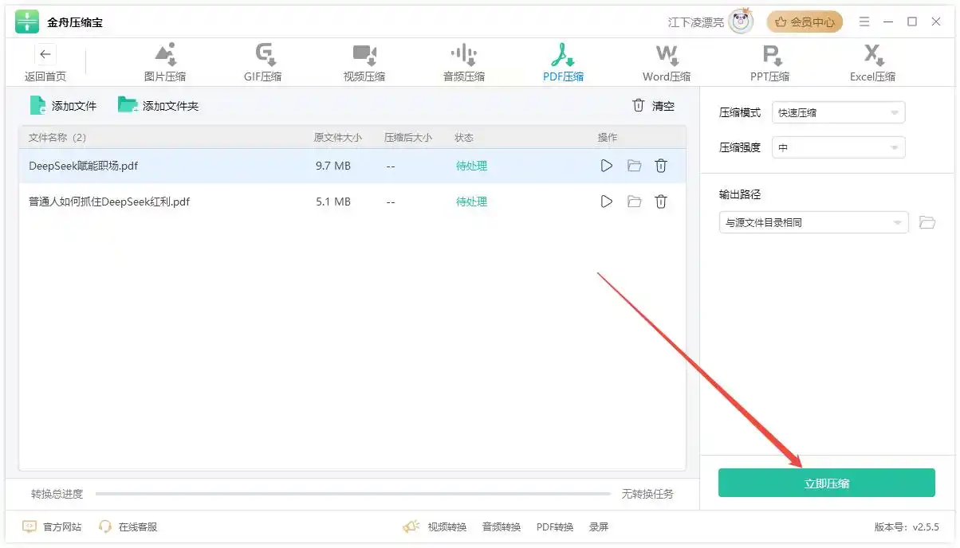
Task: Click the panda user avatar
Action: pos(741,22)
